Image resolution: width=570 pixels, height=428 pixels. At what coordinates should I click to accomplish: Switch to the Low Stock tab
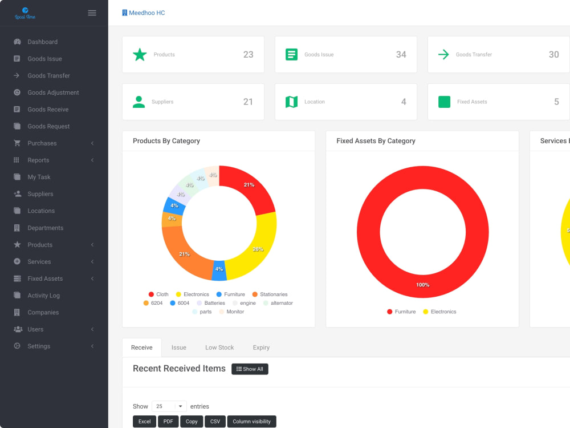[x=219, y=348]
